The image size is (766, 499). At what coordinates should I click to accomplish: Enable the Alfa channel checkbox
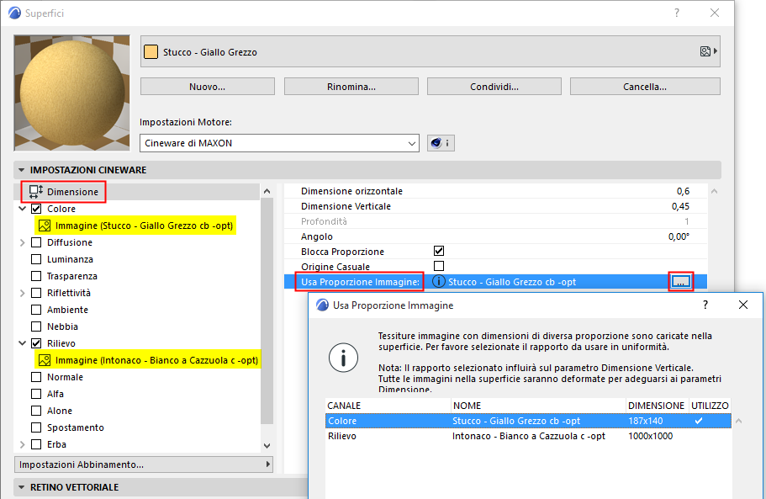(36, 394)
